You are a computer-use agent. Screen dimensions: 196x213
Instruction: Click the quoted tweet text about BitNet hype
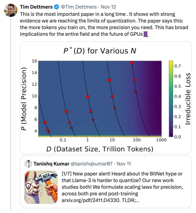pos(122,187)
